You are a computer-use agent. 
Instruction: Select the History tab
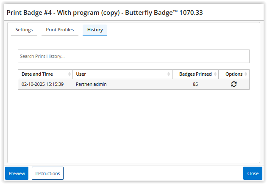click(95, 30)
